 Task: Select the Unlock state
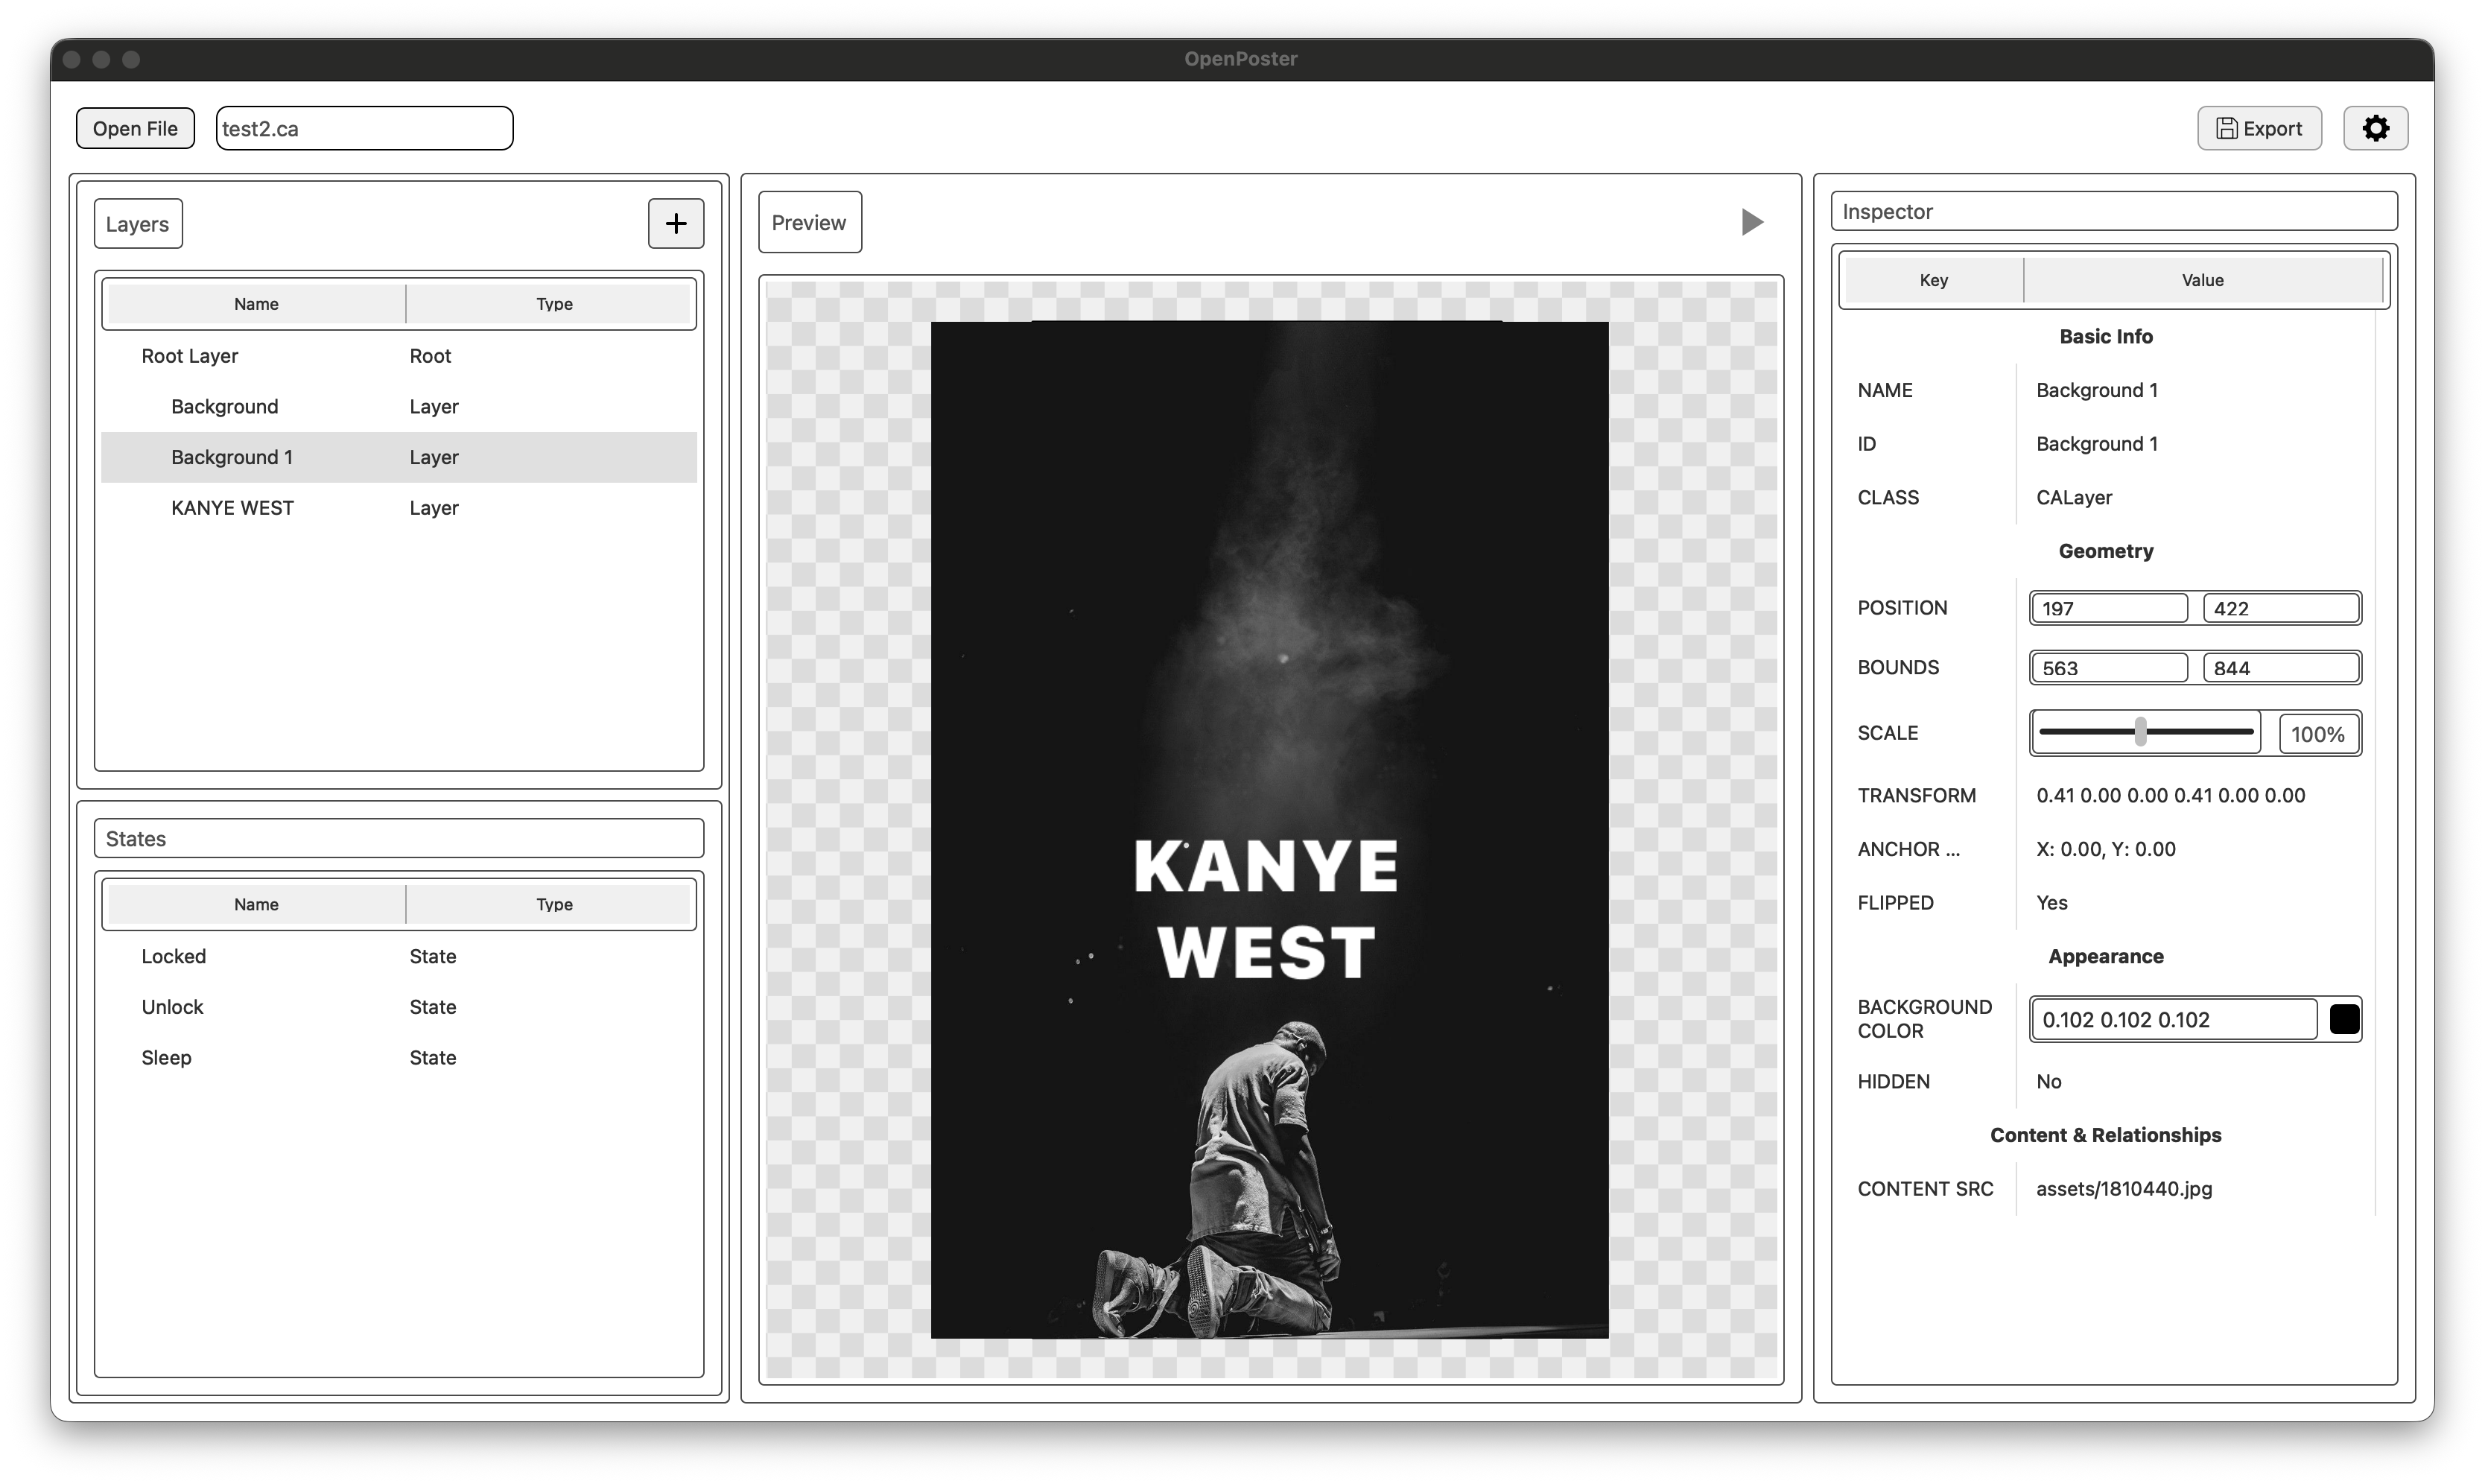[x=172, y=1007]
